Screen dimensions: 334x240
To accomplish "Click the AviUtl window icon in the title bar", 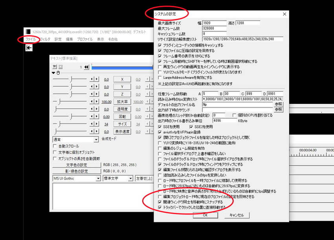I will (28, 32).
